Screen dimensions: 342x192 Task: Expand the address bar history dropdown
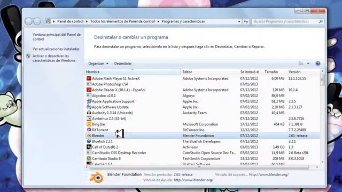(x=239, y=21)
